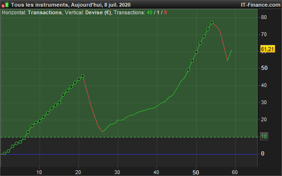Click the 50 label on the vertical axis
This screenshot has width=282, height=176.
tap(264, 68)
